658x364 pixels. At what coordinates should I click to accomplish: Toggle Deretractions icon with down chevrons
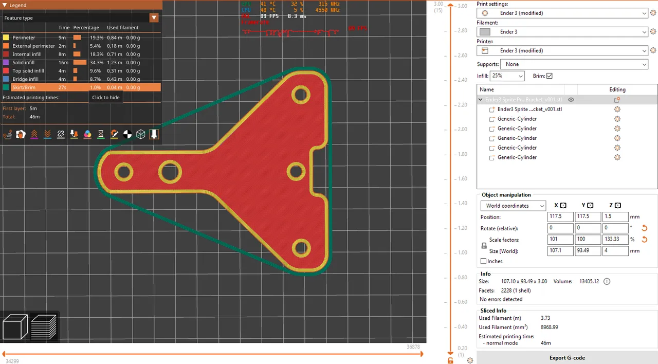(x=48, y=134)
